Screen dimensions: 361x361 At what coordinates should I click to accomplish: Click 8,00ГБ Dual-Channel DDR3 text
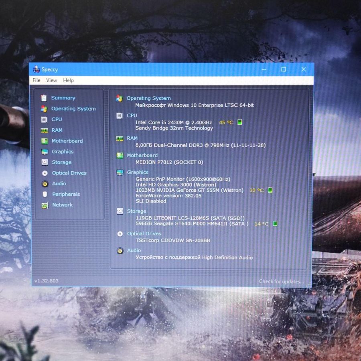[200, 145]
